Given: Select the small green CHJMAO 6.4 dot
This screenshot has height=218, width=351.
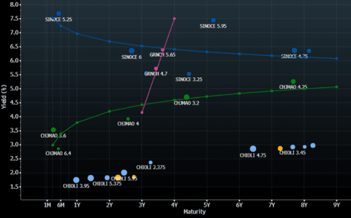Looking at the screenshot, I should (58, 149).
